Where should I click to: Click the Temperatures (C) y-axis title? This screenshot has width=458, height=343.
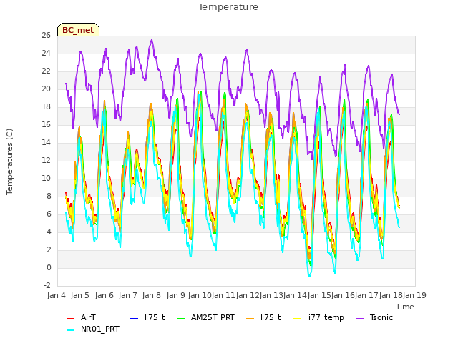[x=9, y=161]
